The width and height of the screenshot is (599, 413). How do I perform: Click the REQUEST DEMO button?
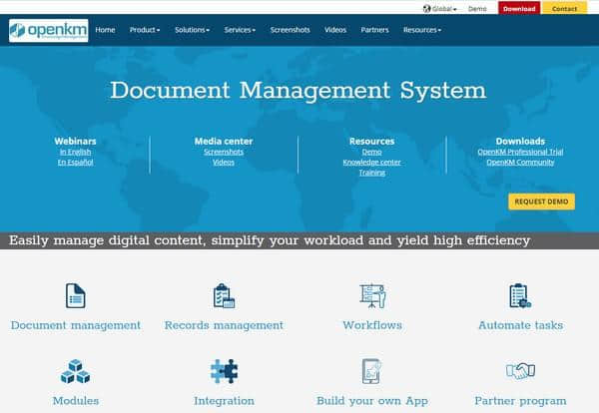tap(541, 202)
